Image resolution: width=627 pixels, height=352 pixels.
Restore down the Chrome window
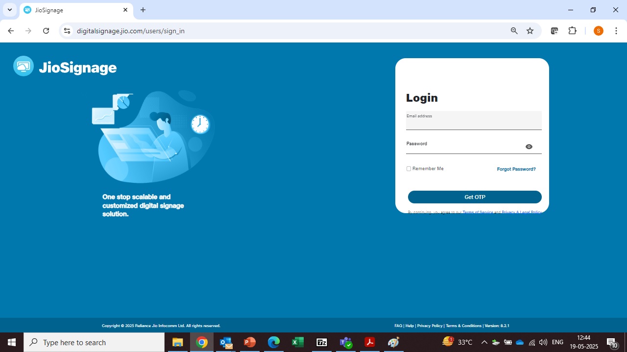coord(593,10)
